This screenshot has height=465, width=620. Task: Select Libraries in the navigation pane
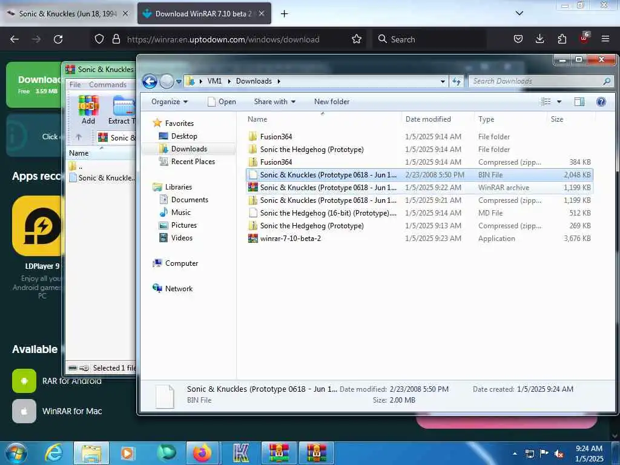[x=179, y=187]
